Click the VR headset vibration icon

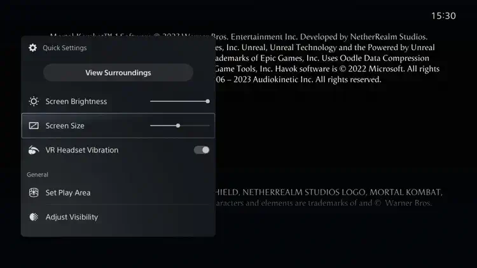point(34,150)
